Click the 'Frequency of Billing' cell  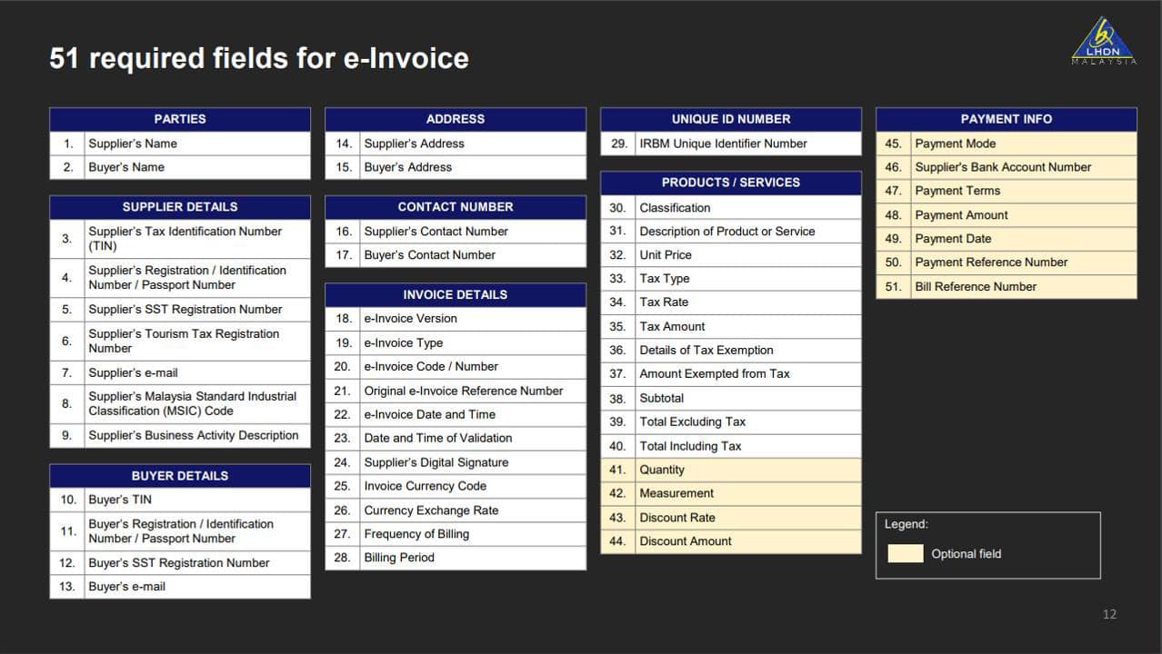click(473, 534)
